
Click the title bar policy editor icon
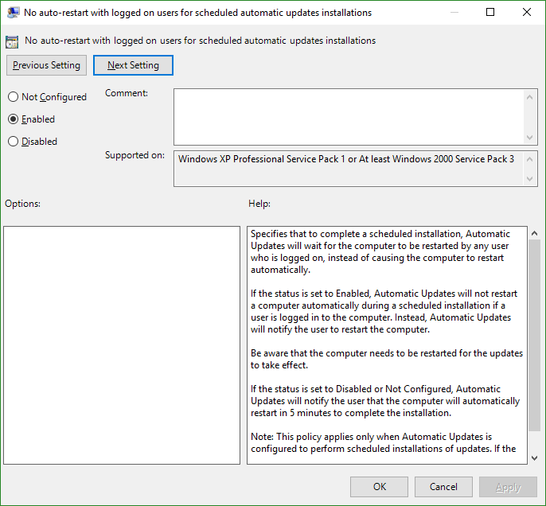[14, 13]
